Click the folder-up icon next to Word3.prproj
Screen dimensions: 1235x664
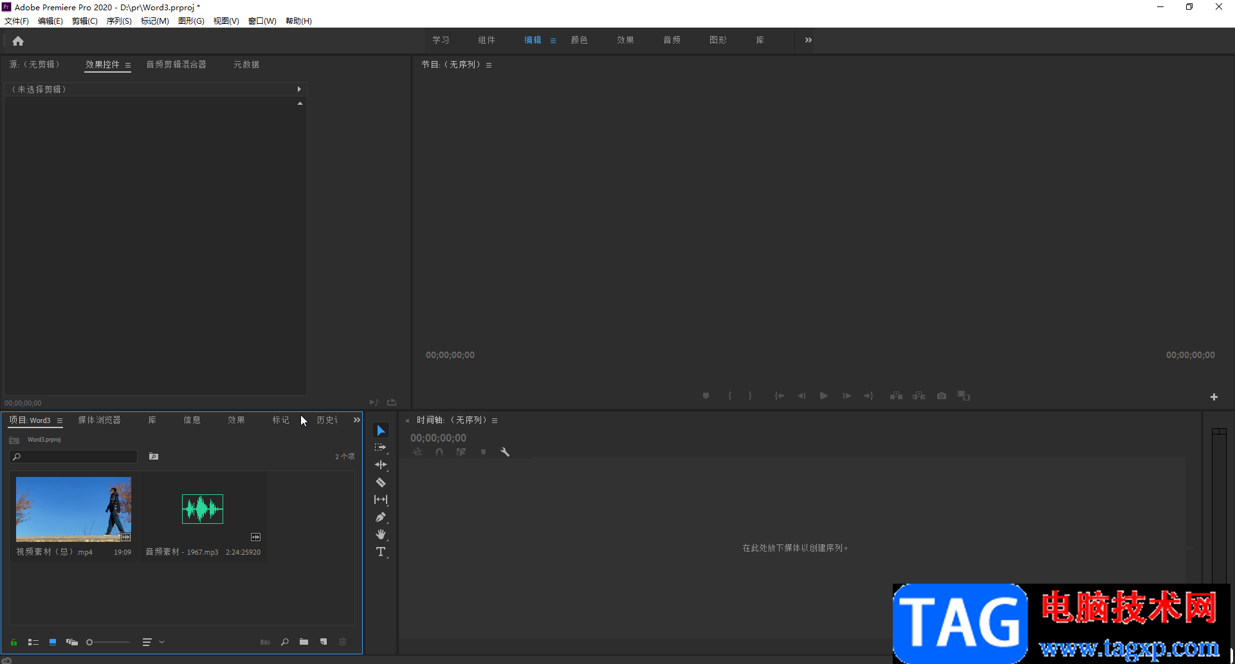(x=14, y=440)
